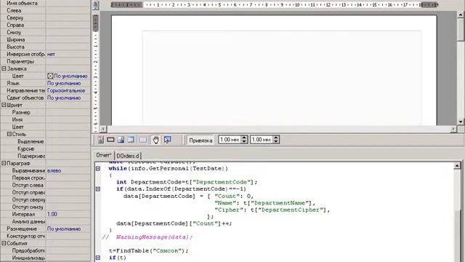Select the Предобработка event row
Image resolution: width=465 pixels, height=262 pixels.
(45, 250)
